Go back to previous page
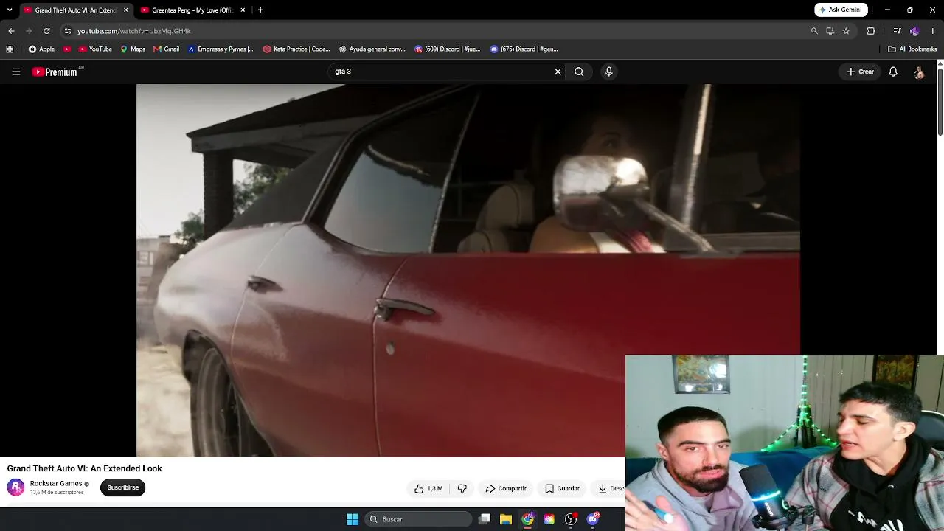The width and height of the screenshot is (944, 531). pos(11,31)
